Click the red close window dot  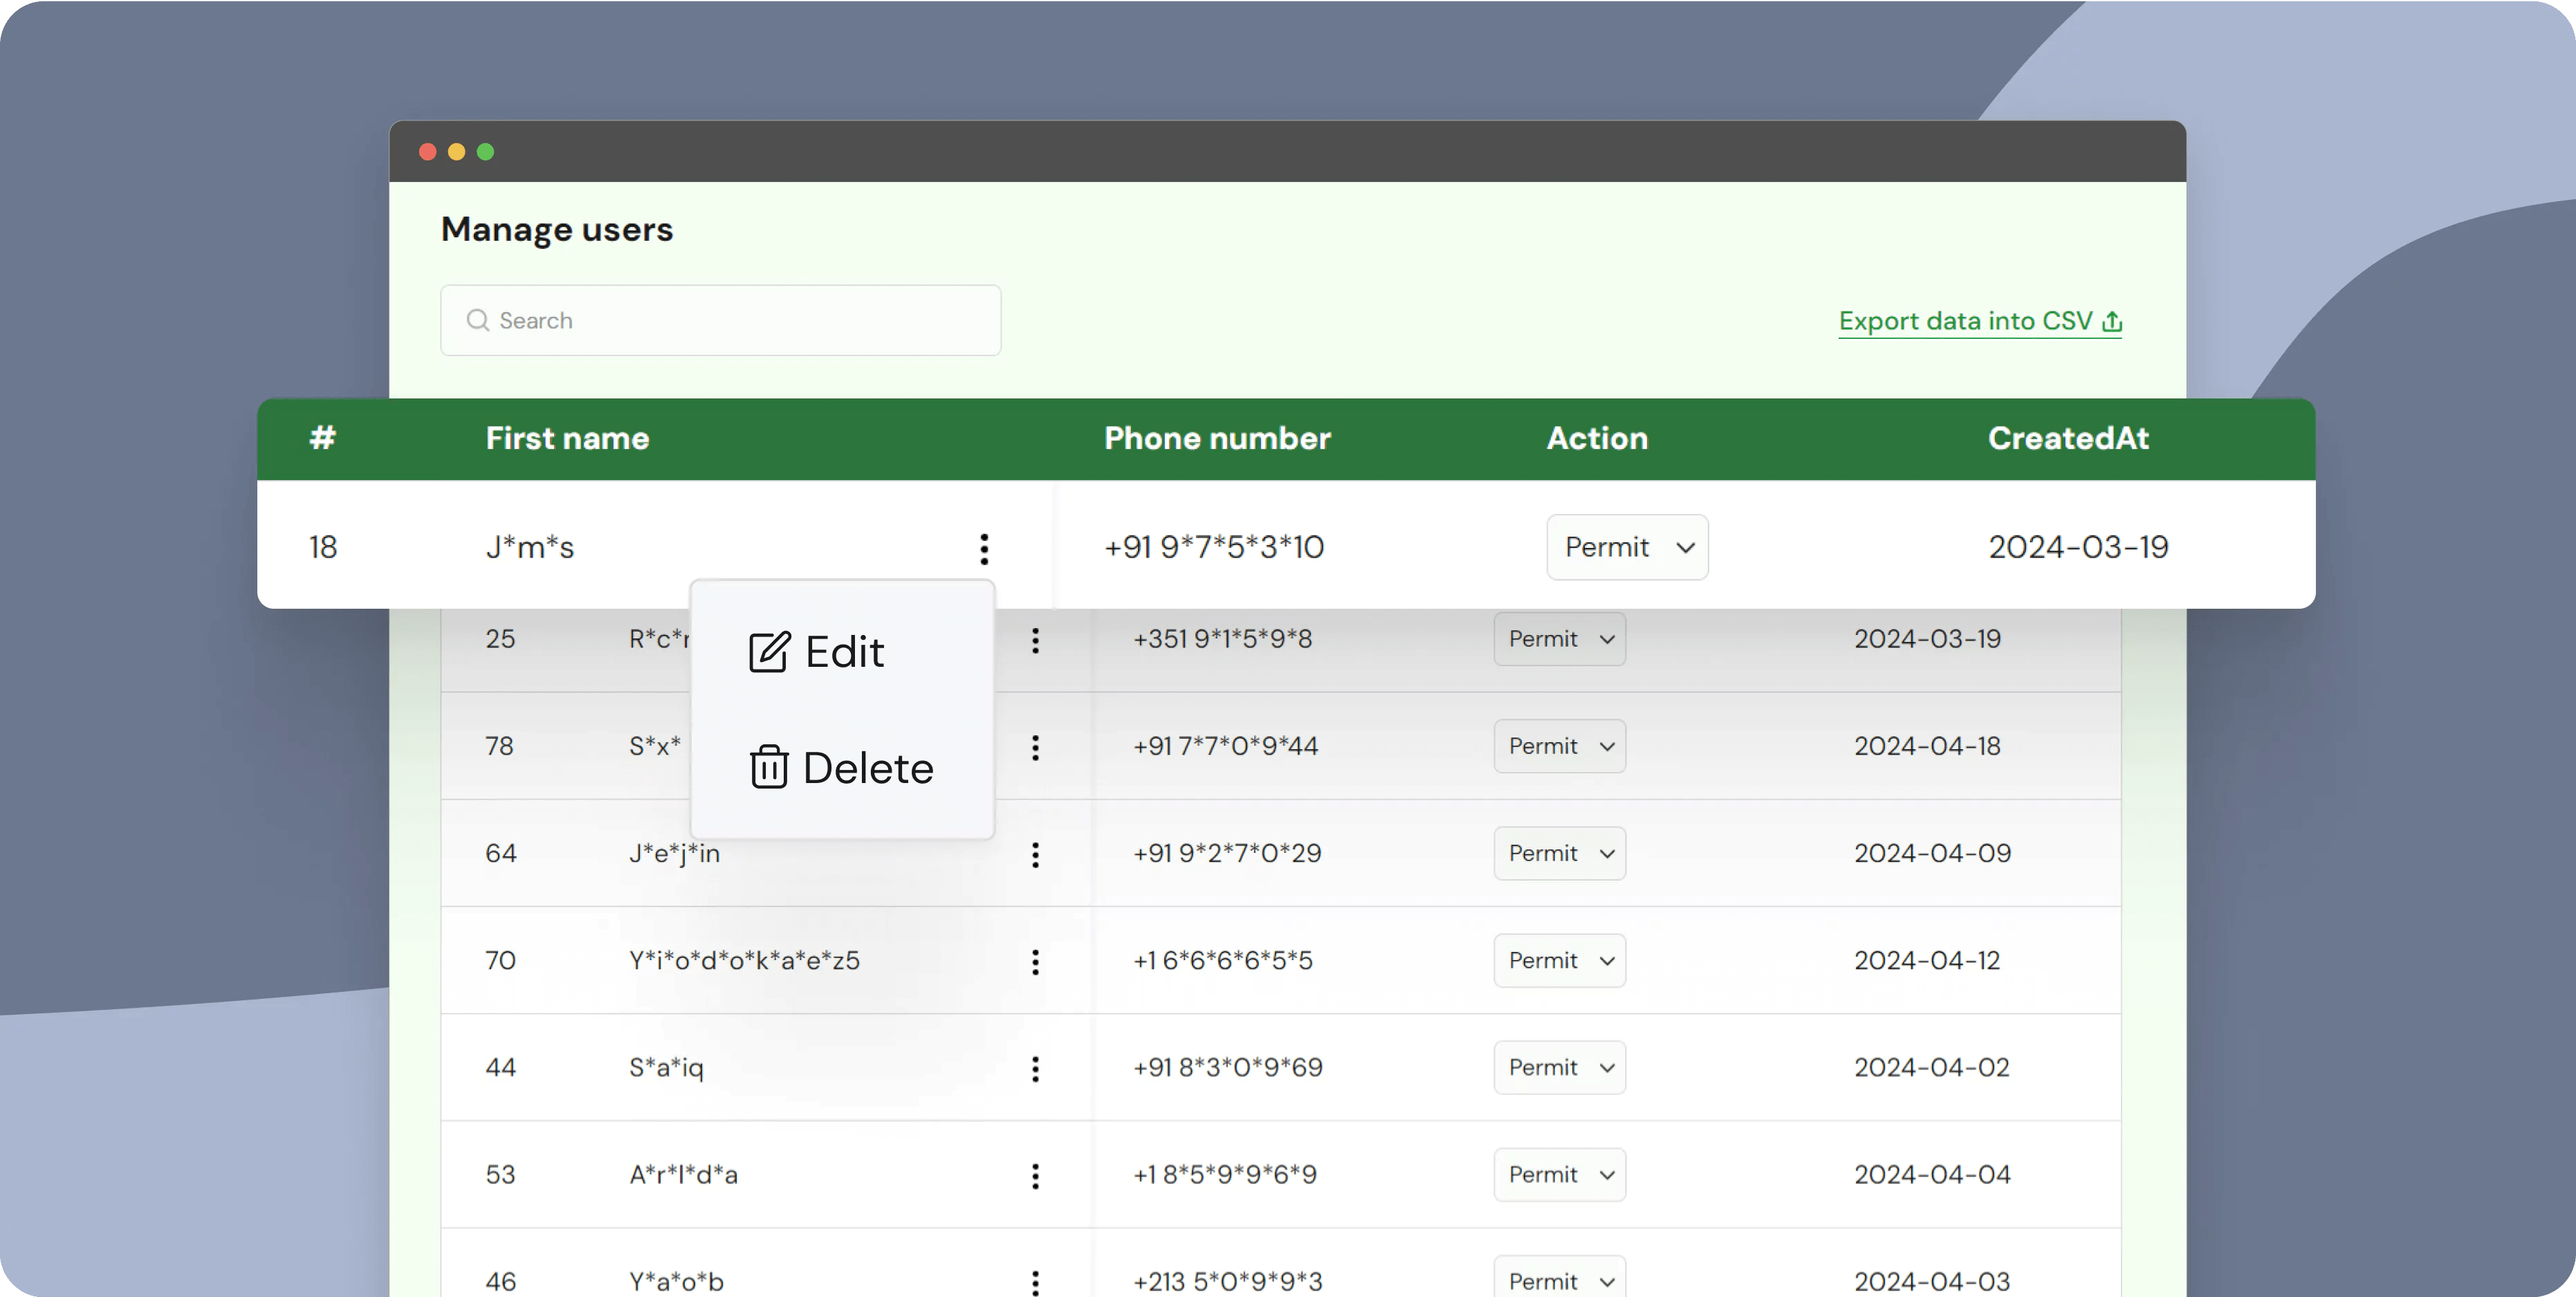click(428, 151)
